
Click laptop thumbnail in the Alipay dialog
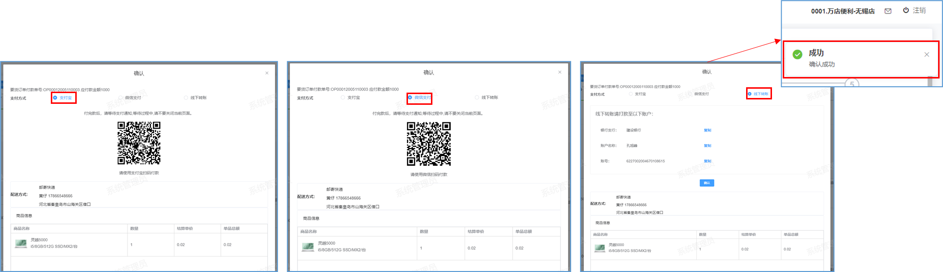click(21, 243)
